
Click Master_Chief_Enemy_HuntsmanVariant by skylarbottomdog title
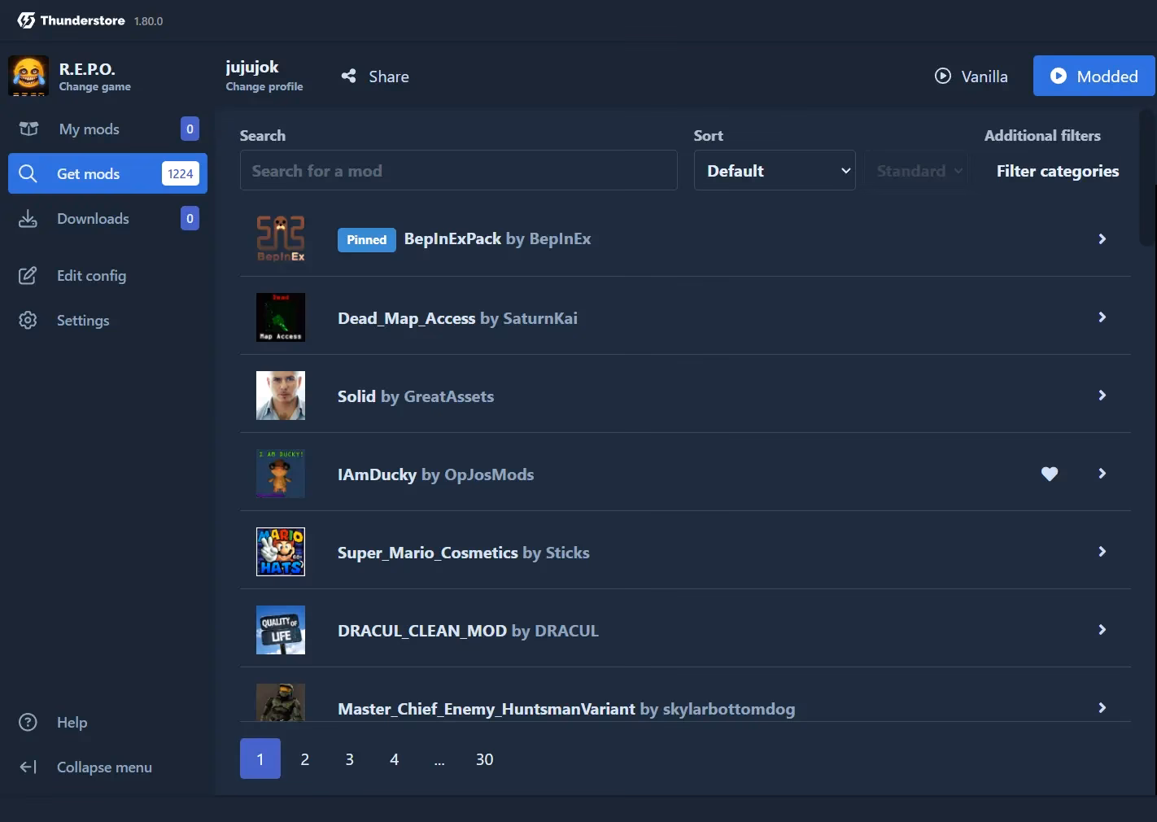(x=566, y=708)
